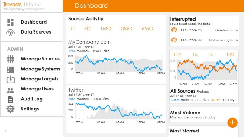This screenshot has width=244, height=137.
Task: Open the Twitter source title
Action: click(76, 90)
